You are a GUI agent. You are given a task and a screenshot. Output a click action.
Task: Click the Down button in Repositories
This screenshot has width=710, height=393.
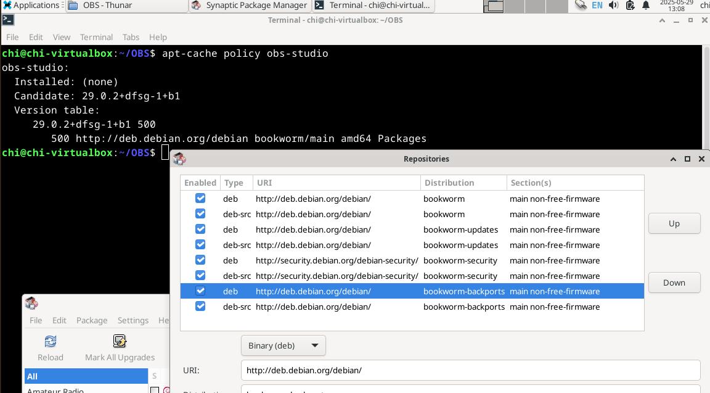674,283
